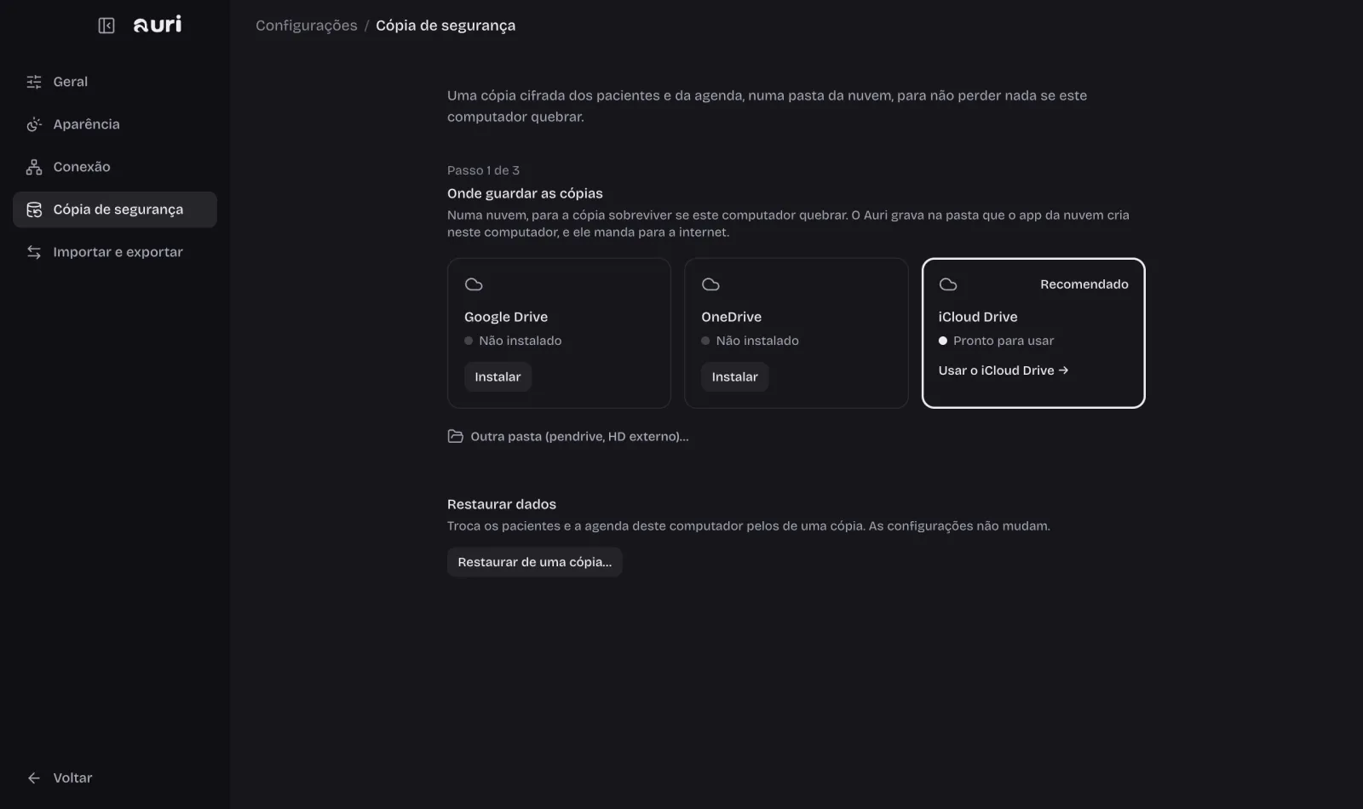The height and width of the screenshot is (809, 1363).
Task: Click the Cópia de segurança database icon
Action: 34,209
